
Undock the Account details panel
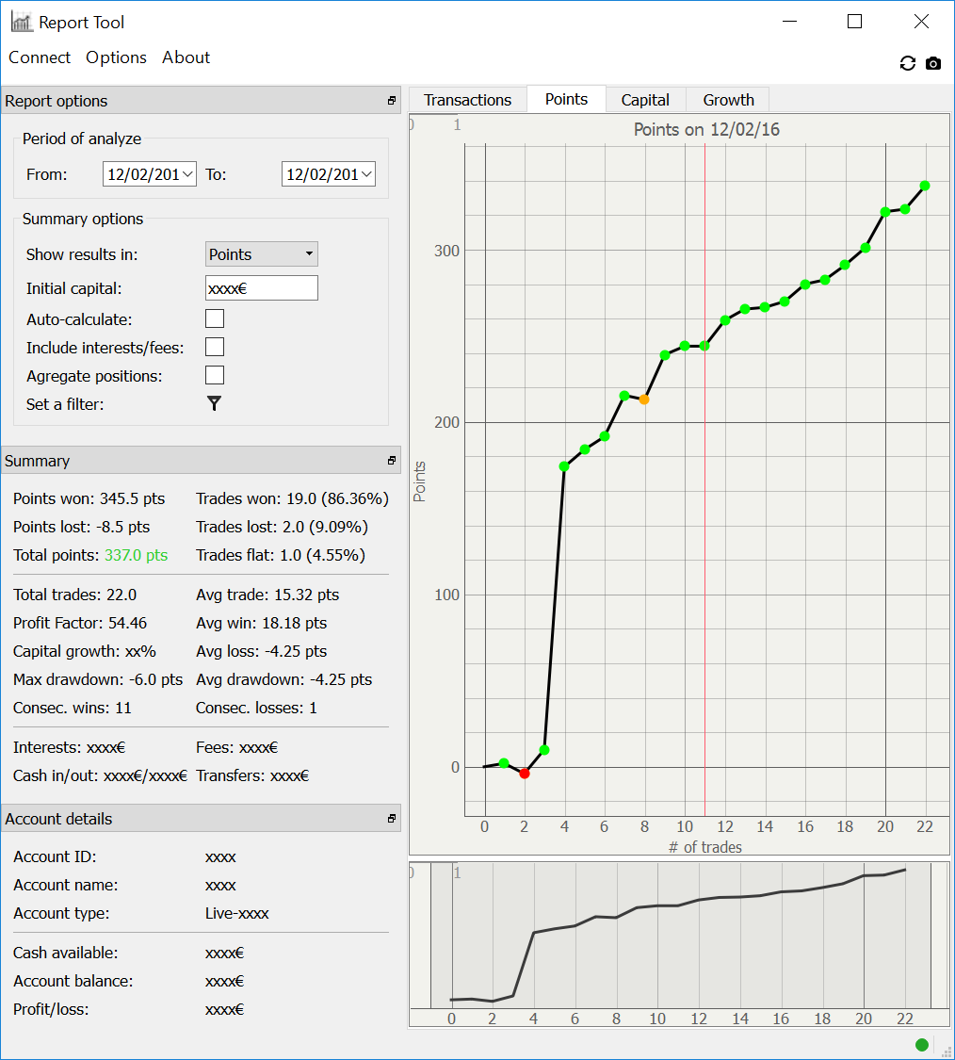click(392, 819)
